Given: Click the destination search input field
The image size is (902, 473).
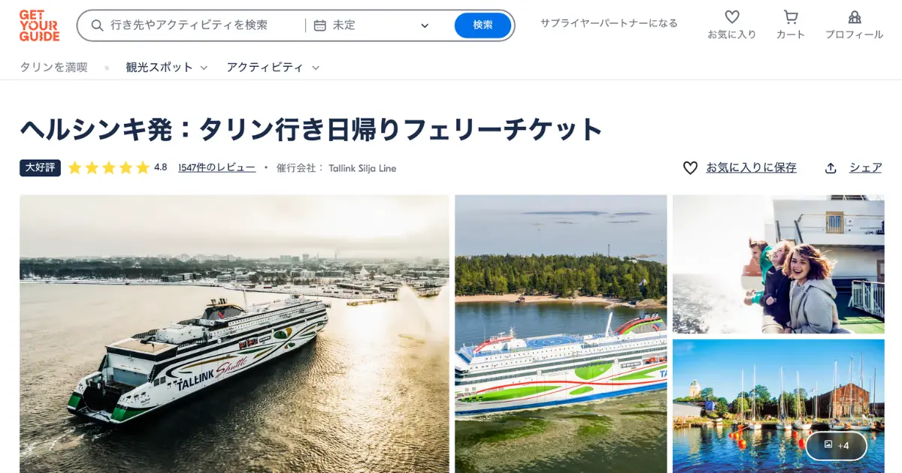Looking at the screenshot, I should tap(198, 26).
